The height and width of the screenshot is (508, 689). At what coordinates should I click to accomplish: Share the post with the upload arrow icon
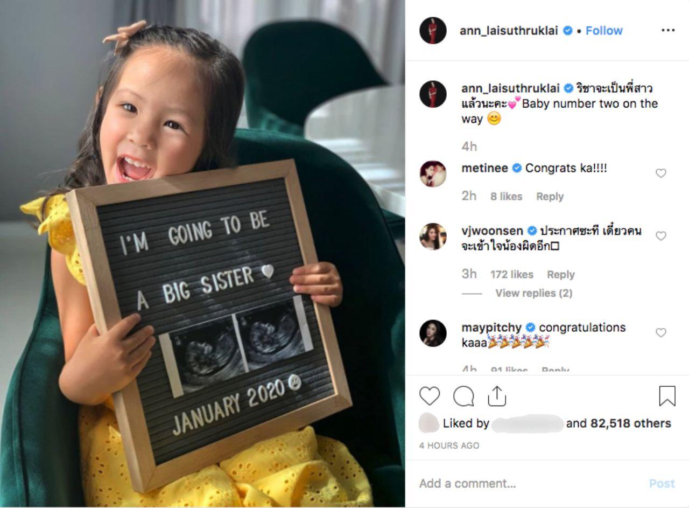pyautogui.click(x=497, y=396)
